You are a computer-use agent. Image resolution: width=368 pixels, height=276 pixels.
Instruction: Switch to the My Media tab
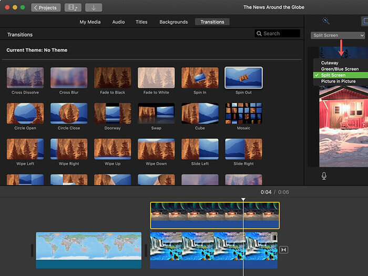coord(90,22)
